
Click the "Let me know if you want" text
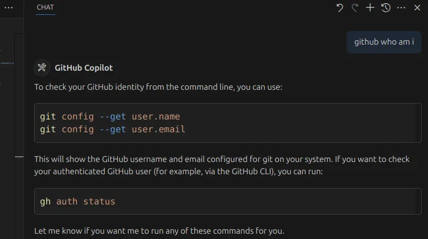(x=159, y=231)
